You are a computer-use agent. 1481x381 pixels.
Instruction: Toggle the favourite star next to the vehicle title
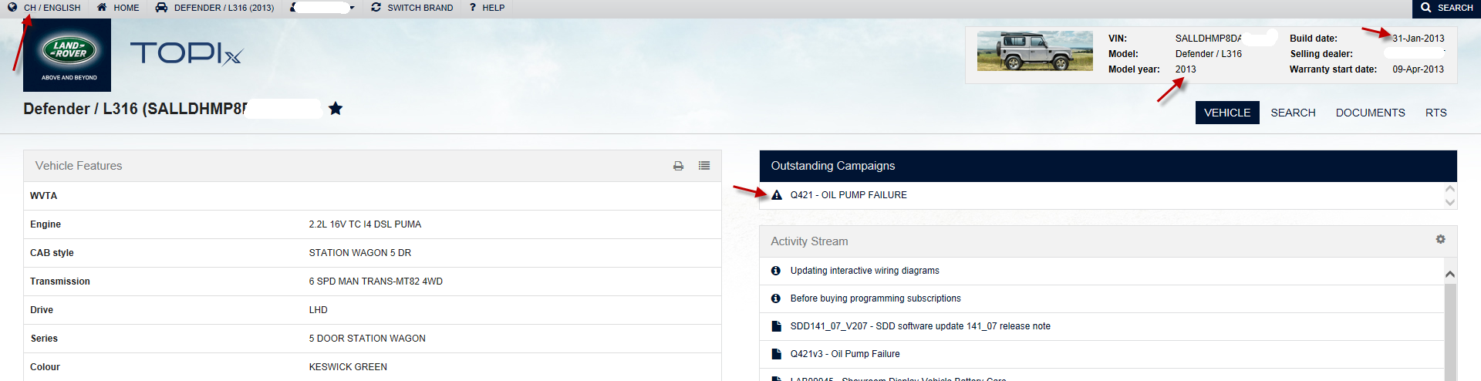coord(336,108)
